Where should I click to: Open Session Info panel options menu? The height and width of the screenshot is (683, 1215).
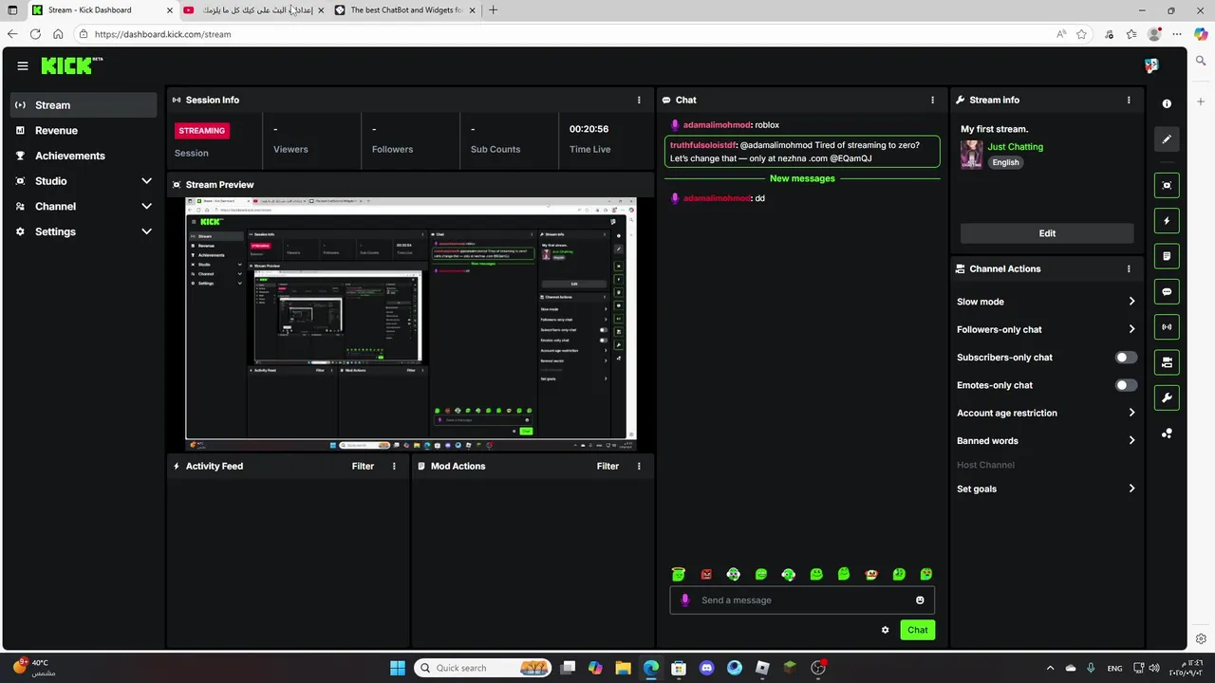(x=639, y=100)
